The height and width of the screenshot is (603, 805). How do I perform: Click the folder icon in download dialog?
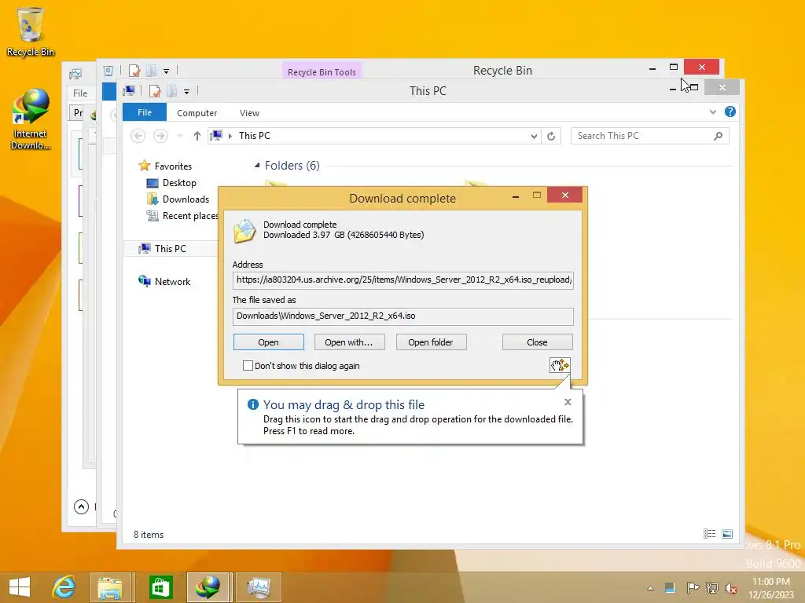[244, 230]
